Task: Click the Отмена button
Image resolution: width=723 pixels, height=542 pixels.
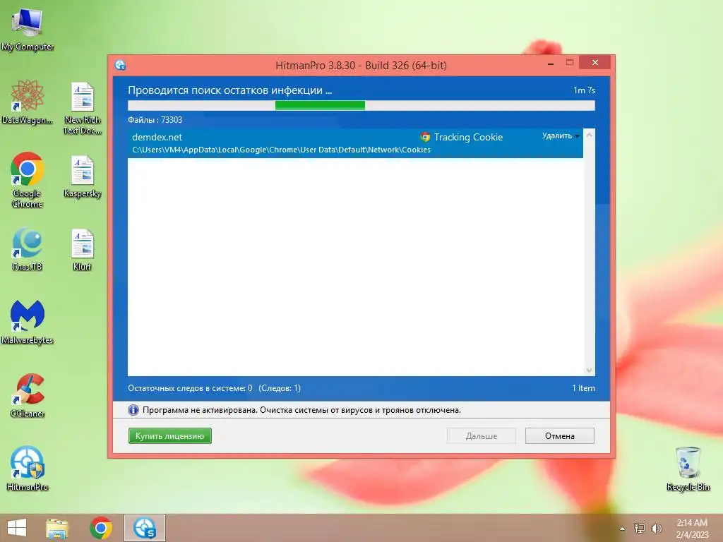Action: click(x=560, y=435)
